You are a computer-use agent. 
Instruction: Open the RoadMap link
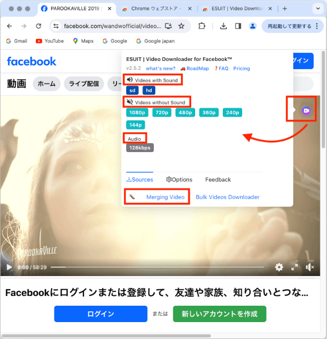[x=195, y=69]
